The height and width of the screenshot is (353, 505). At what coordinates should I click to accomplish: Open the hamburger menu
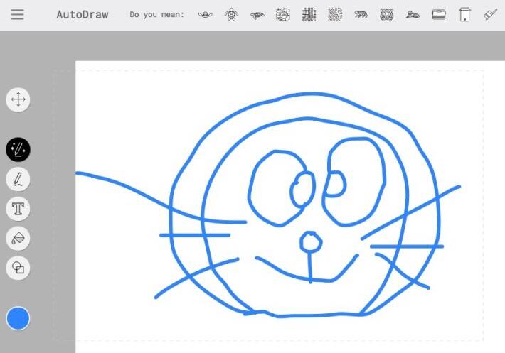tap(17, 14)
